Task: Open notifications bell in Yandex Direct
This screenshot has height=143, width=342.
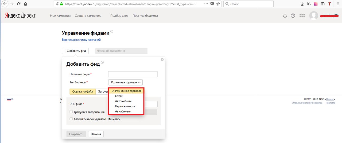Action: coord(285,16)
